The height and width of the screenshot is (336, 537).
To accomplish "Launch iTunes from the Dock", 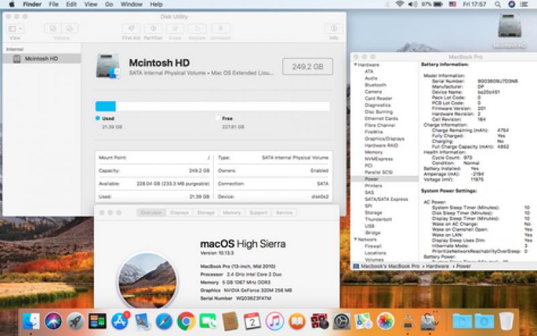I will pos(275,321).
